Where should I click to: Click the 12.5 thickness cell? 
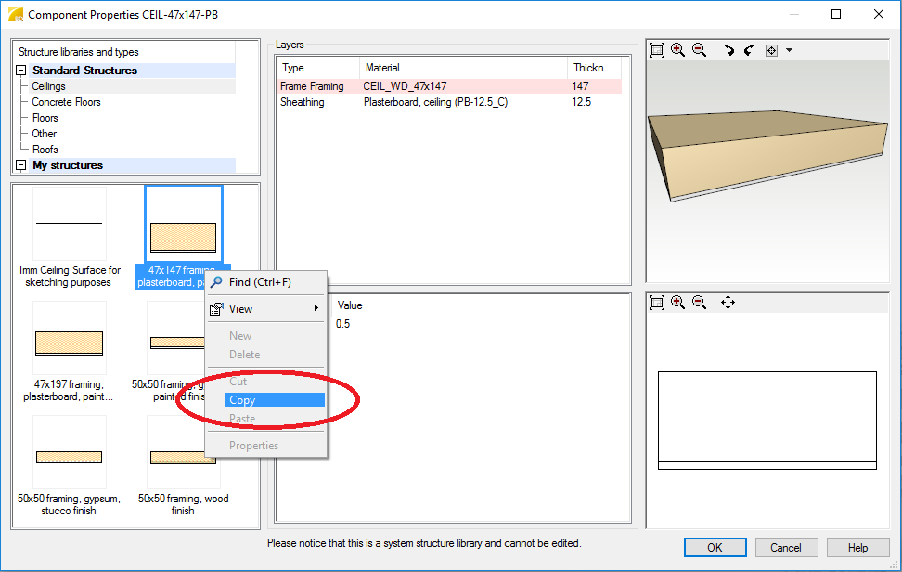[581, 102]
